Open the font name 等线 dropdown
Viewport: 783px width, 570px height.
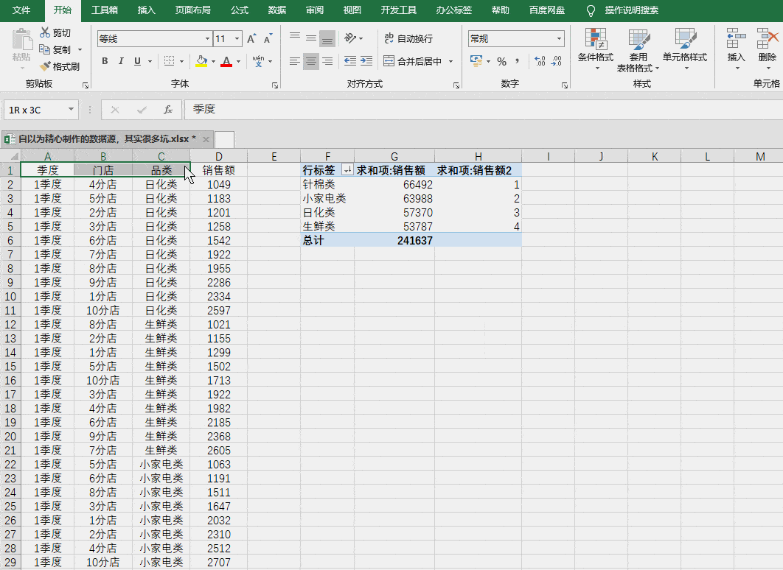[208, 39]
